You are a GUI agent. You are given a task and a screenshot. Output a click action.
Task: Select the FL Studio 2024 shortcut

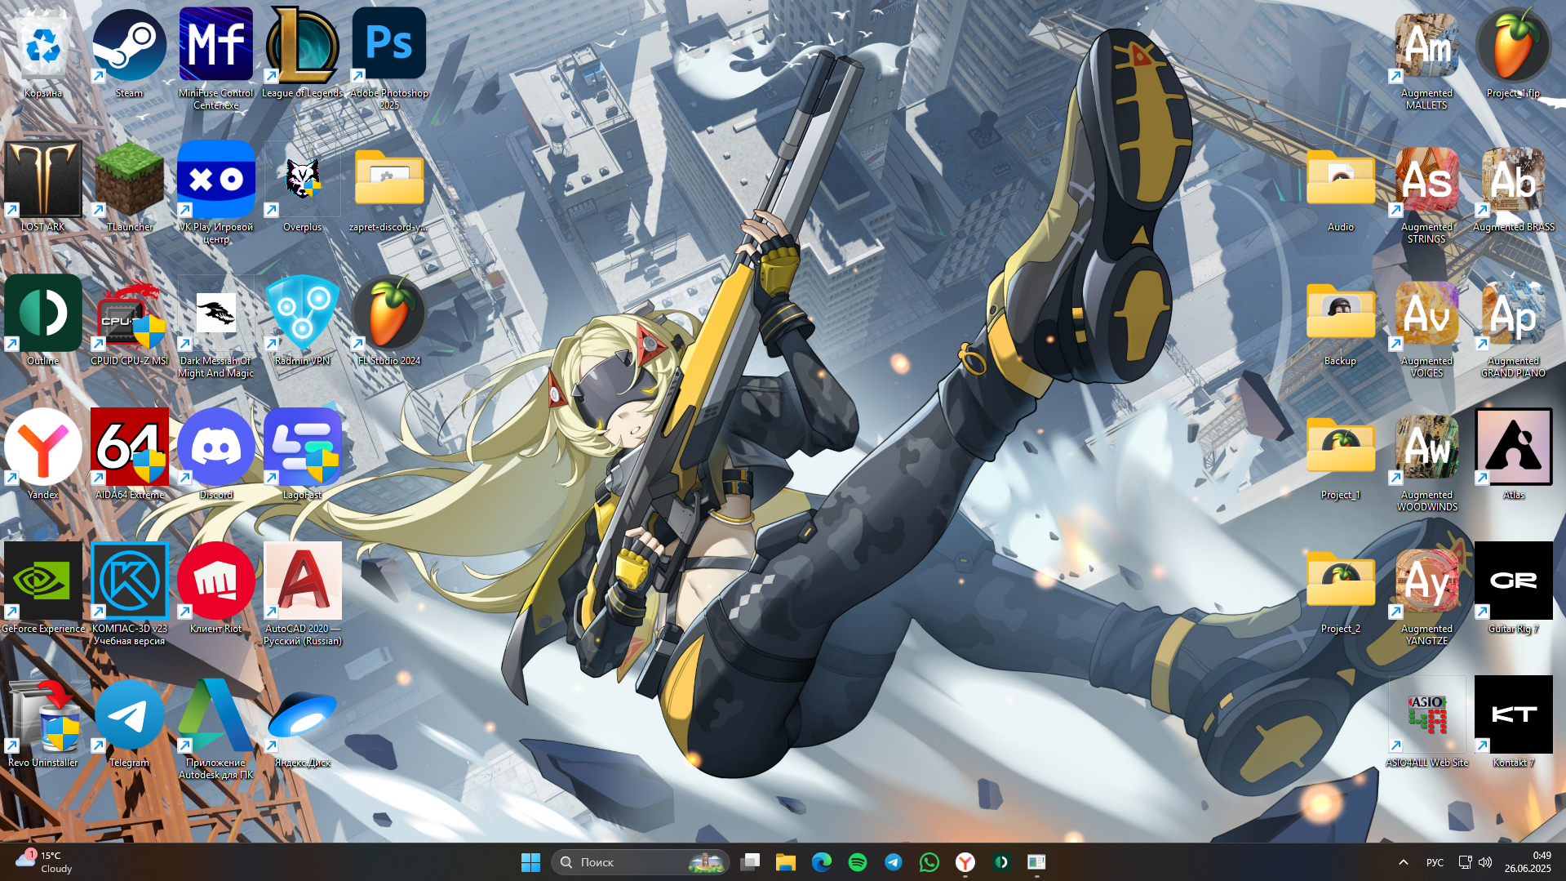(389, 321)
